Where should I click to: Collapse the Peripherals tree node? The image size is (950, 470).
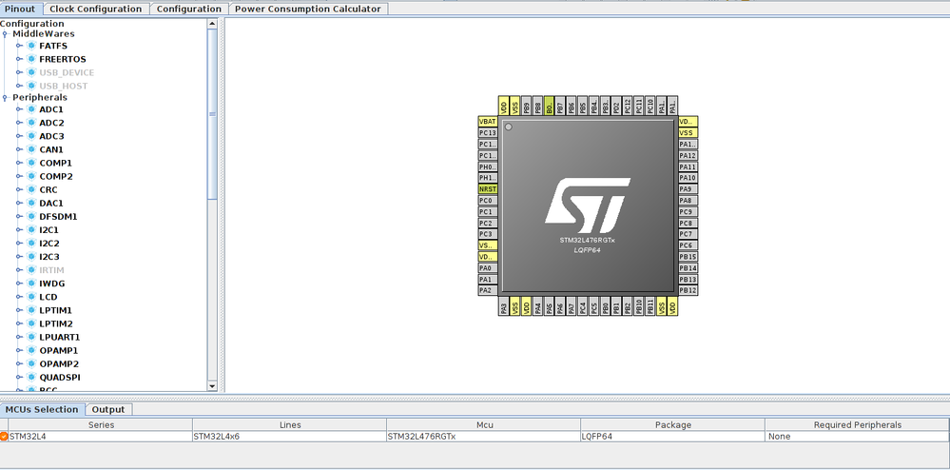pos(5,97)
